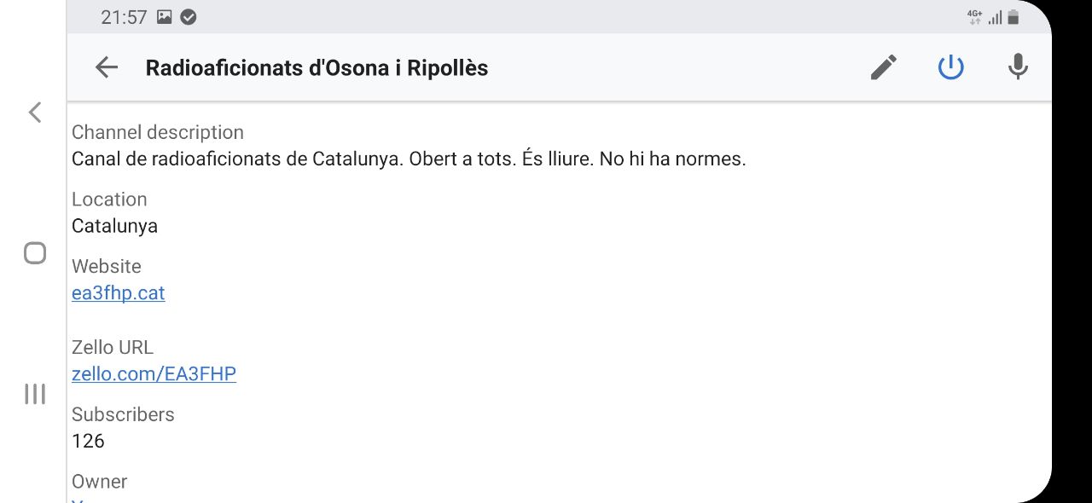Tap the microphone icon in the header
The height and width of the screenshot is (503, 1092).
tap(1017, 67)
